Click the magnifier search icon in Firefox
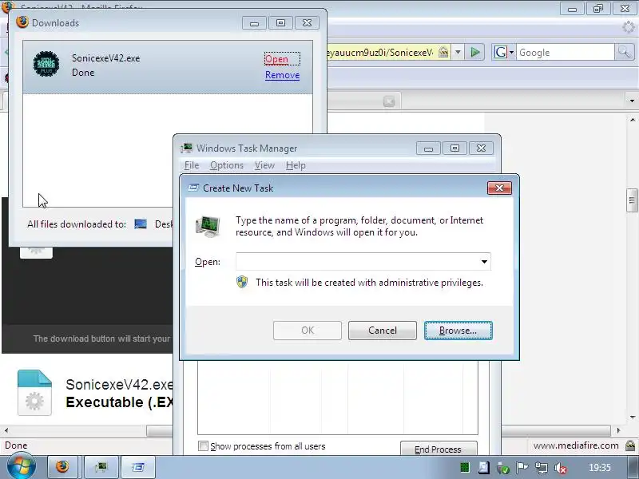This screenshot has width=639, height=479. [x=624, y=52]
